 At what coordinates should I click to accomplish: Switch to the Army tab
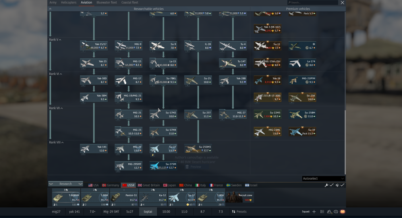point(53,3)
